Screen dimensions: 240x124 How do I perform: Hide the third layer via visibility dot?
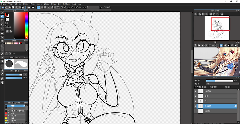pos(195,101)
